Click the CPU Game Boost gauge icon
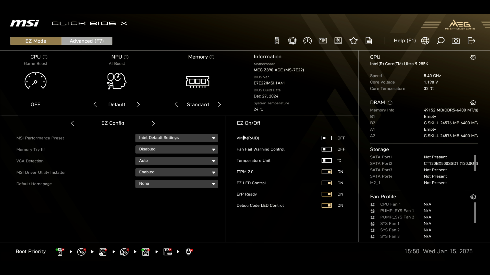Screen dimensions: 490x275 (x=35, y=81)
